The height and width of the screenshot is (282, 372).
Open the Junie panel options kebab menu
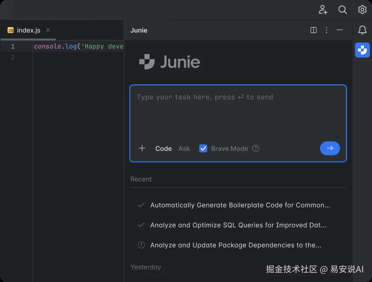click(327, 30)
